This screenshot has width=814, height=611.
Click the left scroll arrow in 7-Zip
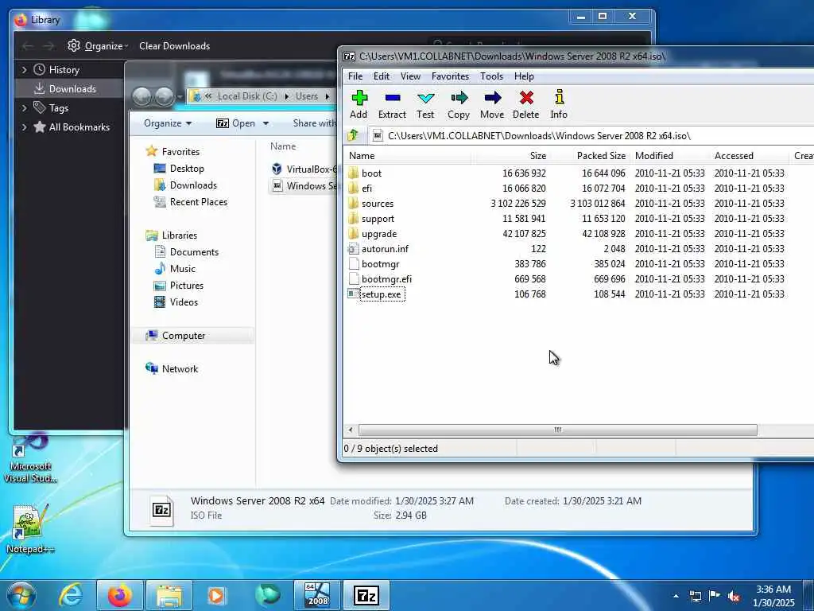click(x=351, y=430)
